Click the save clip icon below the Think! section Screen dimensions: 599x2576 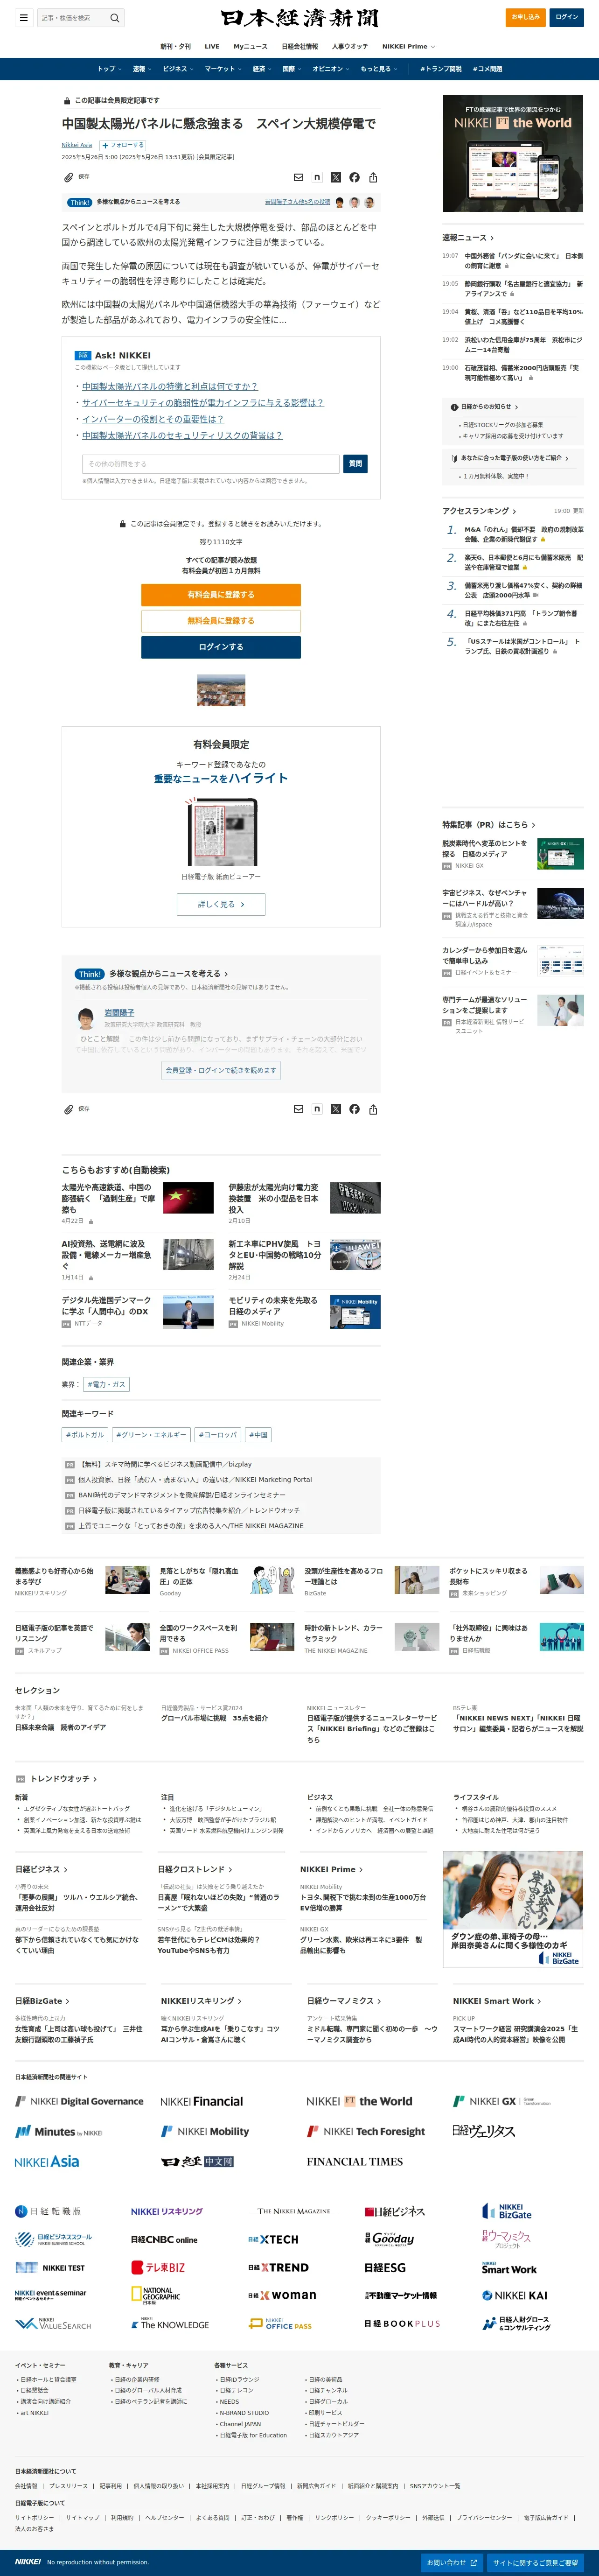pos(68,1109)
